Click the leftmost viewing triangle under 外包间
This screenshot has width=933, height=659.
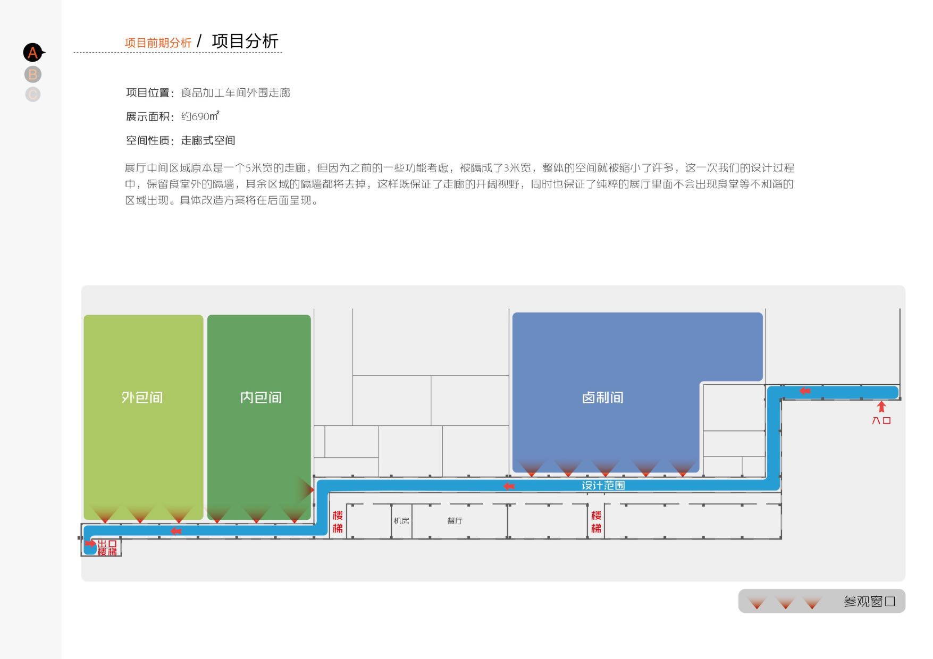(x=105, y=515)
